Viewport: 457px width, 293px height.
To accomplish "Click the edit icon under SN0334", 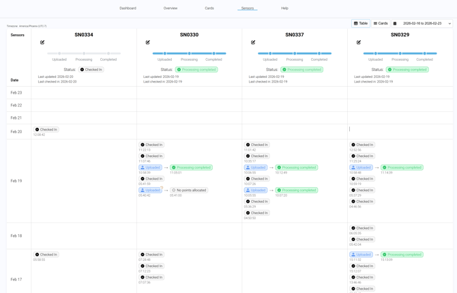I will tap(42, 42).
